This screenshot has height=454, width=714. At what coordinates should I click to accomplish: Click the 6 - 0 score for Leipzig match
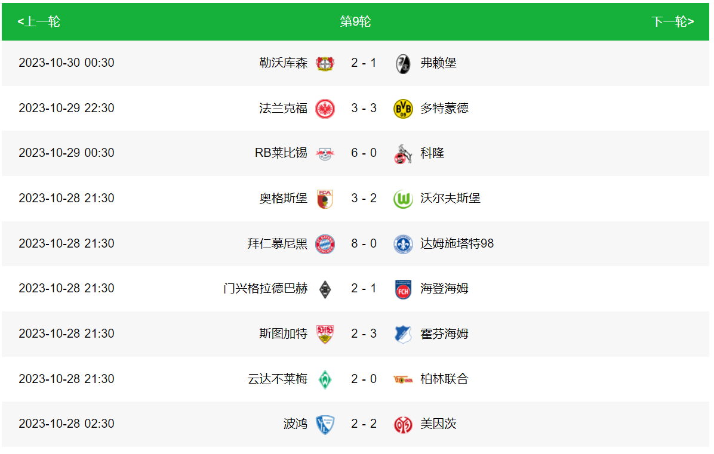pos(364,153)
